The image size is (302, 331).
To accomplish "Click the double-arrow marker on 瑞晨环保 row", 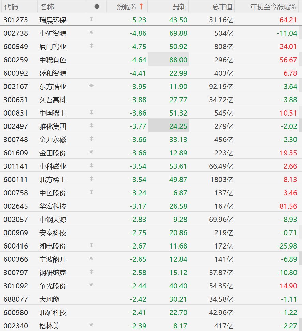I will pos(91,19).
